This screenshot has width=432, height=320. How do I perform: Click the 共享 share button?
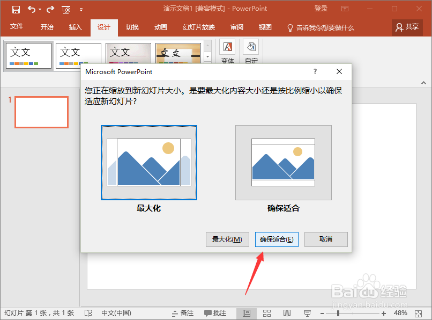[x=407, y=27]
